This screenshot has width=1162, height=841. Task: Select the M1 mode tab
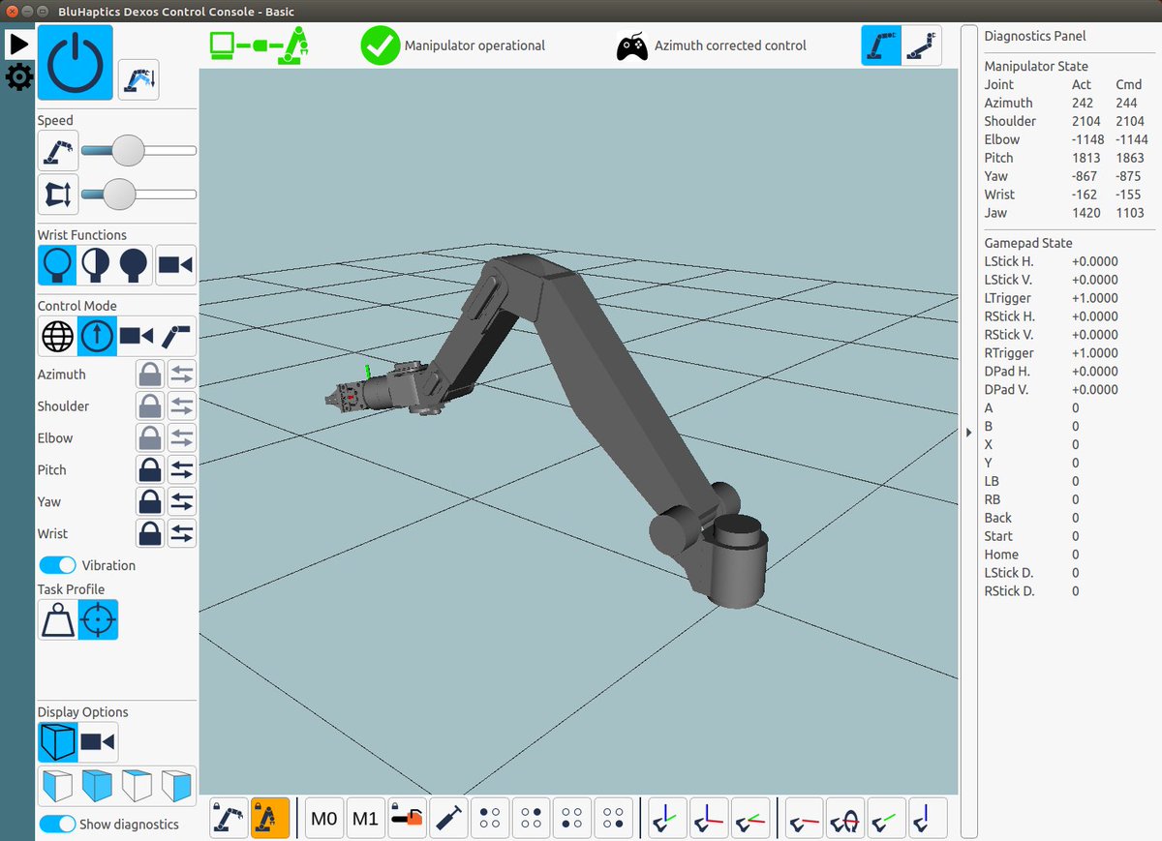[x=366, y=818]
